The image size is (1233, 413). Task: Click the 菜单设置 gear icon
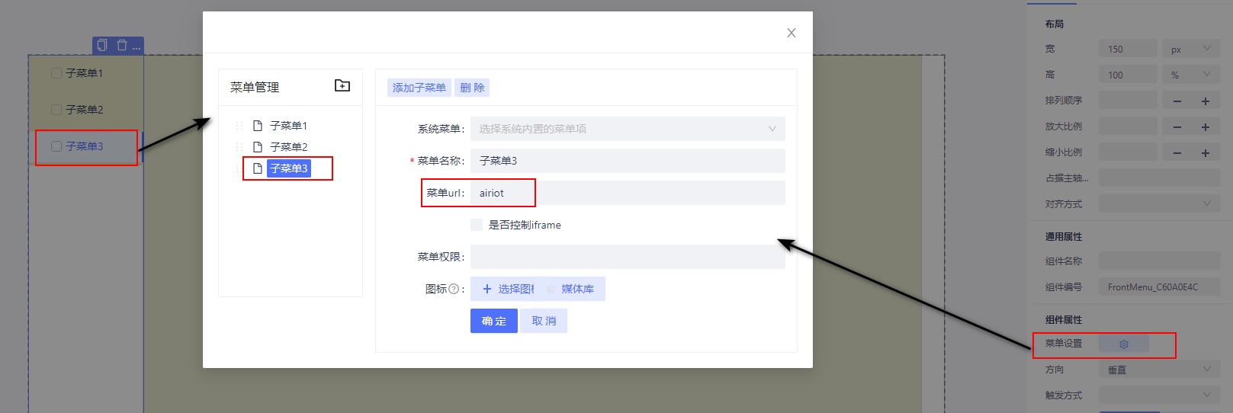1124,344
